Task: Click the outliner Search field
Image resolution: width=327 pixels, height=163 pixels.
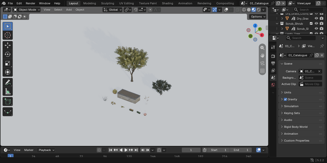Action: click(x=308, y=10)
